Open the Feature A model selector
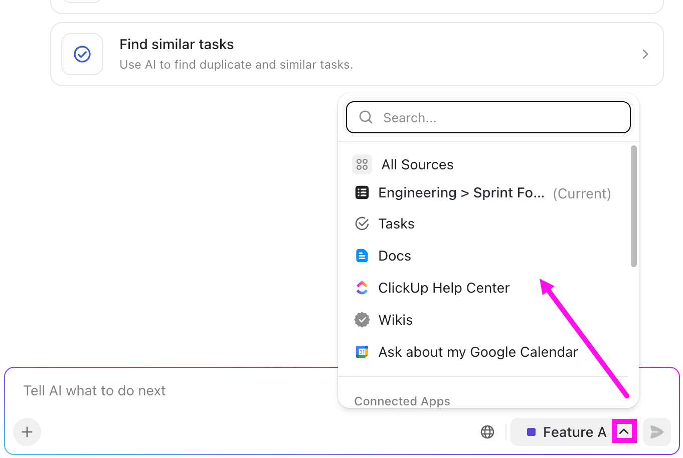The height and width of the screenshot is (458, 683). click(575, 431)
